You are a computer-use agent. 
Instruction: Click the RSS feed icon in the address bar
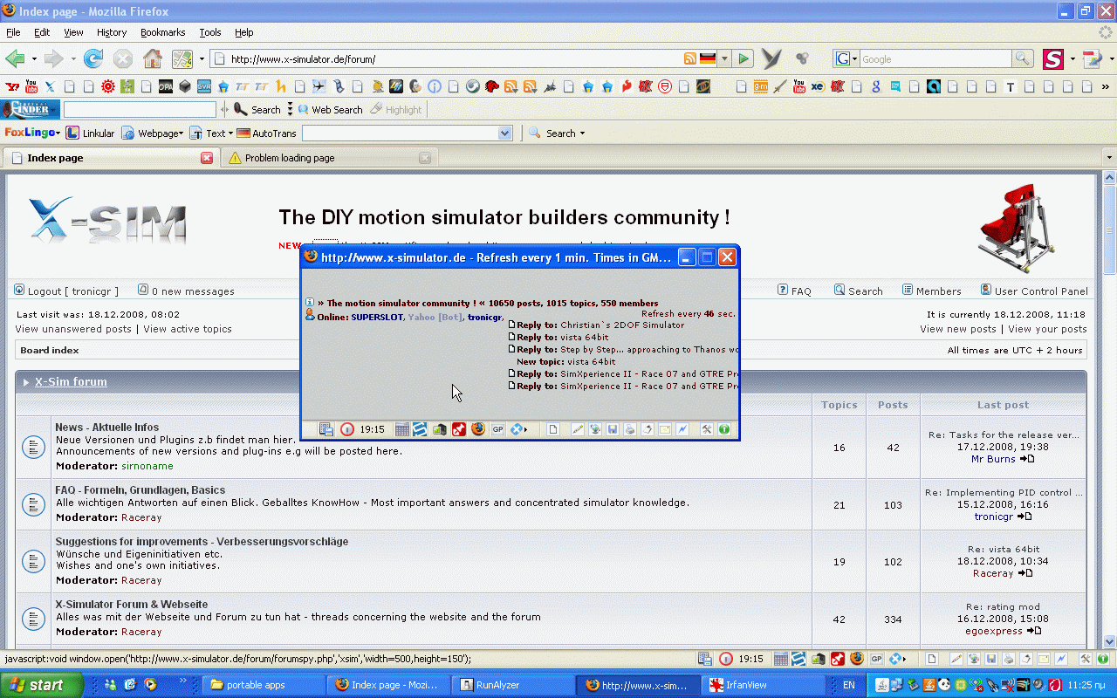coord(690,58)
